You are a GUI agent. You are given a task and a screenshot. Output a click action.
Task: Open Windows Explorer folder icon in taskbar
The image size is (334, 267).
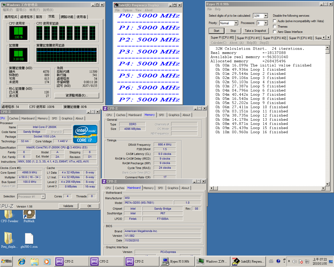pos(34,261)
